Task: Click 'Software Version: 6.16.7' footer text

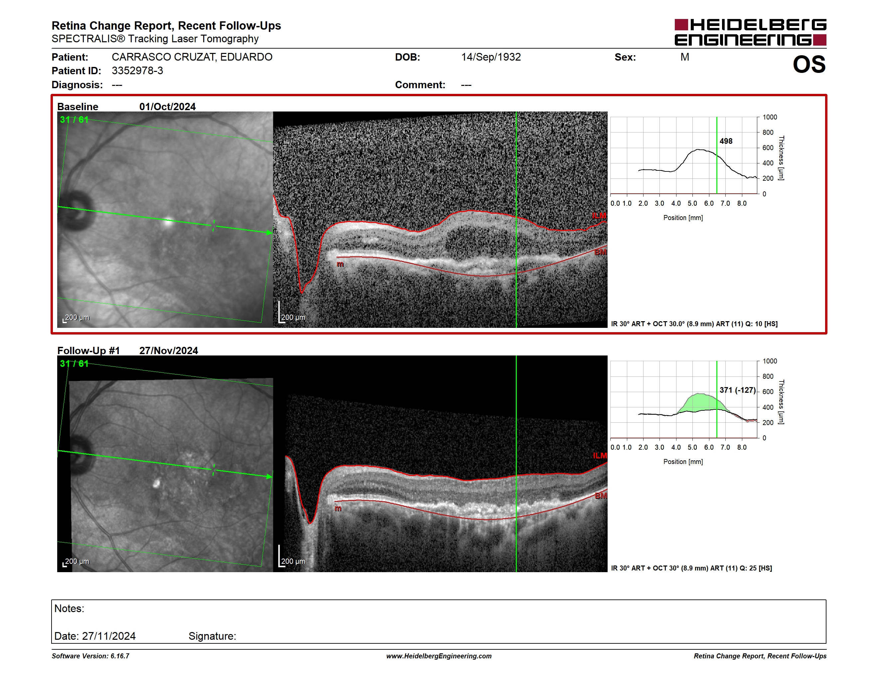Action: (90, 656)
